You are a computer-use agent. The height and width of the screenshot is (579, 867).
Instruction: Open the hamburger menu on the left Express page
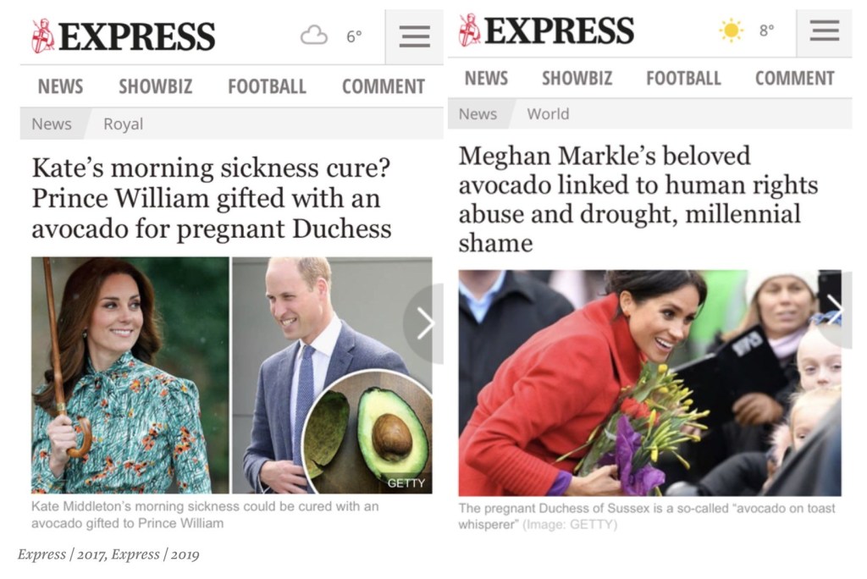[x=414, y=36]
